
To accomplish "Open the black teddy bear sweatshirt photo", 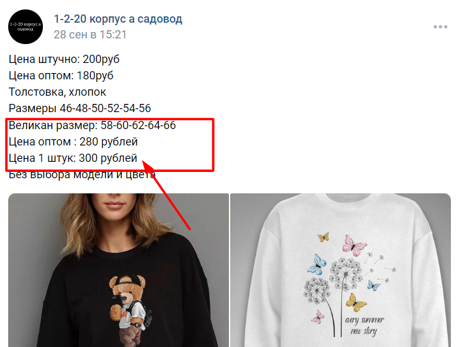I will pos(119,270).
